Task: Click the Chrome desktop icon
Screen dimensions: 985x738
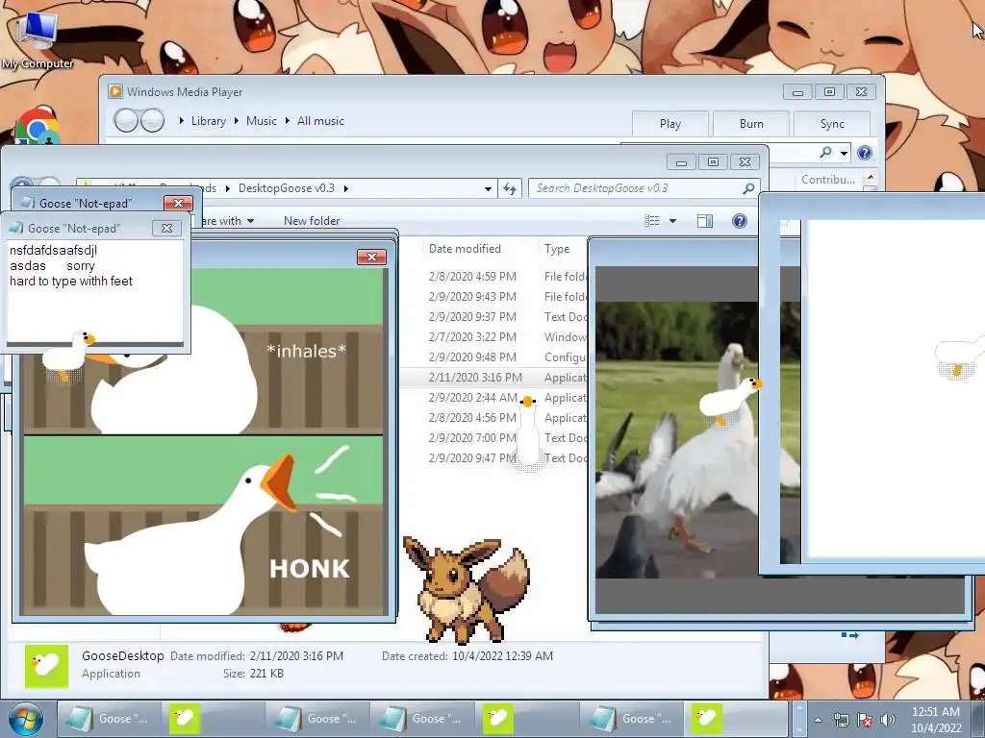Action: click(x=38, y=126)
